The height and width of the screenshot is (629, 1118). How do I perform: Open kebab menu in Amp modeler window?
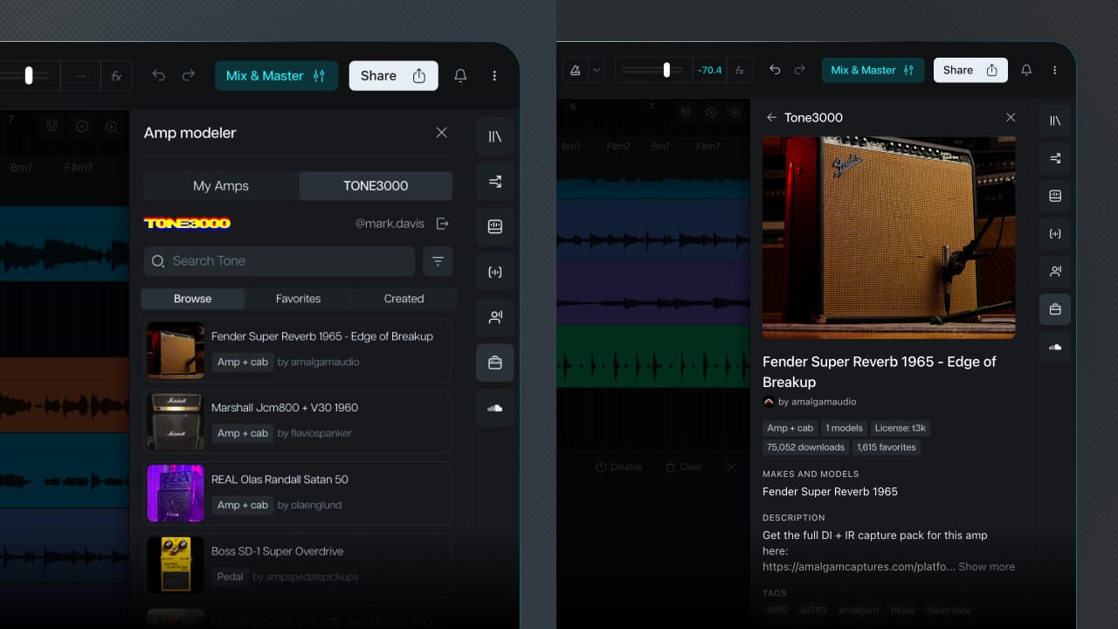[494, 76]
